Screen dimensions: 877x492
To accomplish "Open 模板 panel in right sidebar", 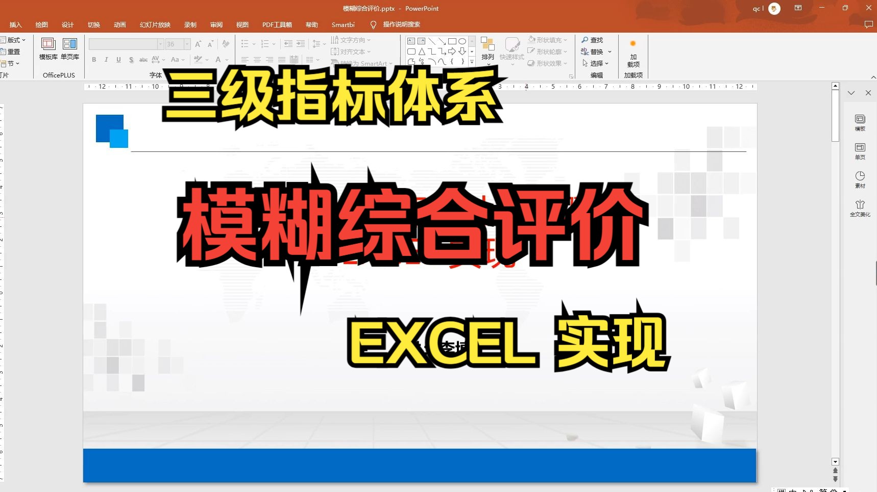I will click(x=860, y=122).
